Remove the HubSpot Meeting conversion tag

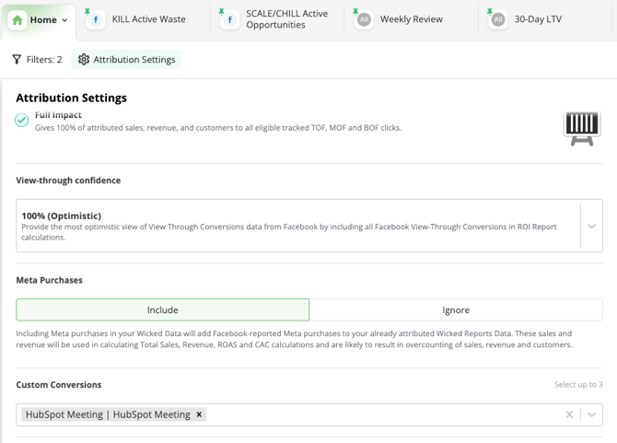click(199, 414)
